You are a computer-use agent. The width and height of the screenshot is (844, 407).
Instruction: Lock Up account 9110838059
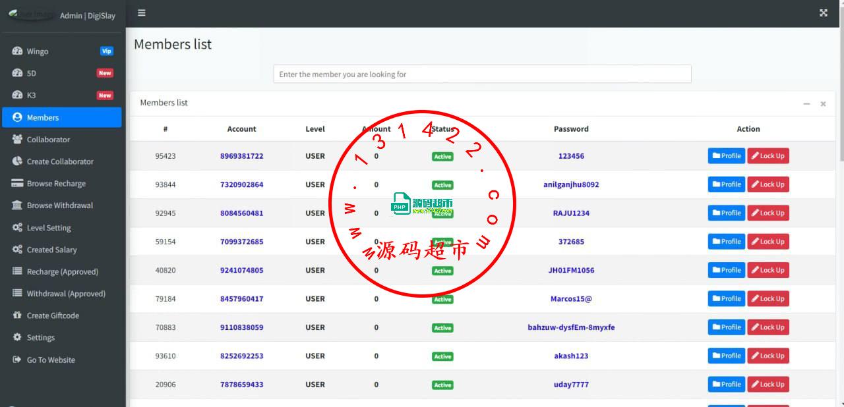(768, 327)
